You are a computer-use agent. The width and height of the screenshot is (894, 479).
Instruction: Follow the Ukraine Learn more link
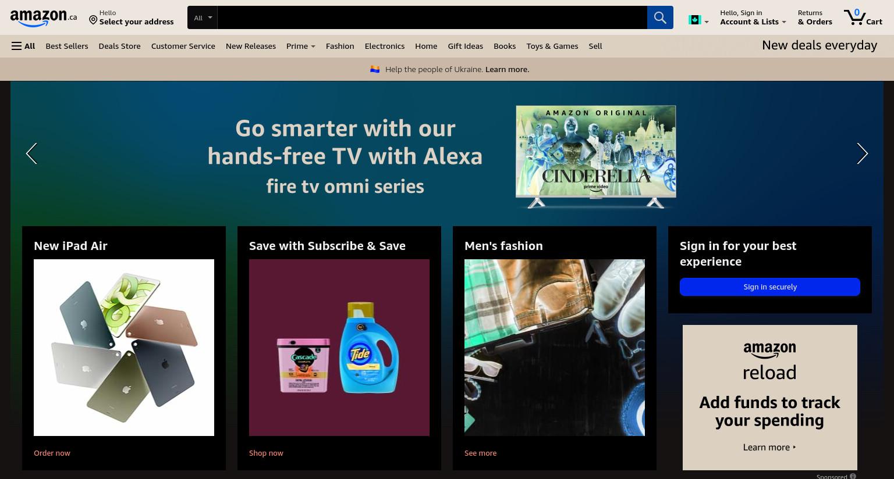click(x=507, y=69)
